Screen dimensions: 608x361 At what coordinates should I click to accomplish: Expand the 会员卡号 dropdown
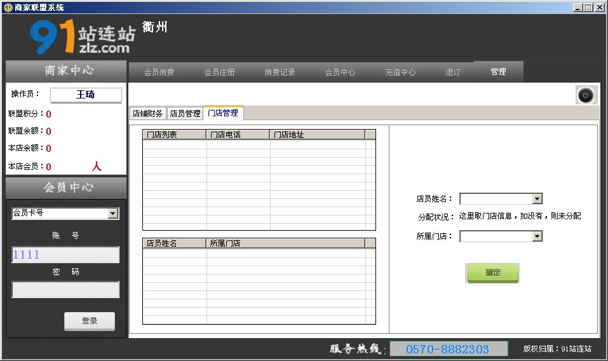coord(113,214)
